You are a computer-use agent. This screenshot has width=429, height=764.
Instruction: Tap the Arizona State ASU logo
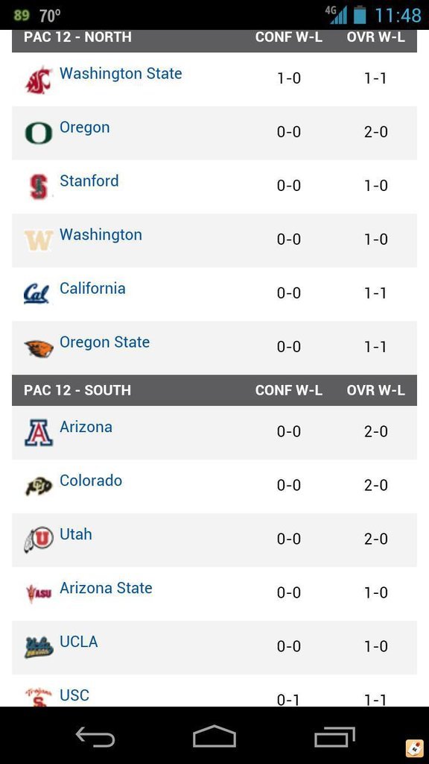tap(39, 593)
